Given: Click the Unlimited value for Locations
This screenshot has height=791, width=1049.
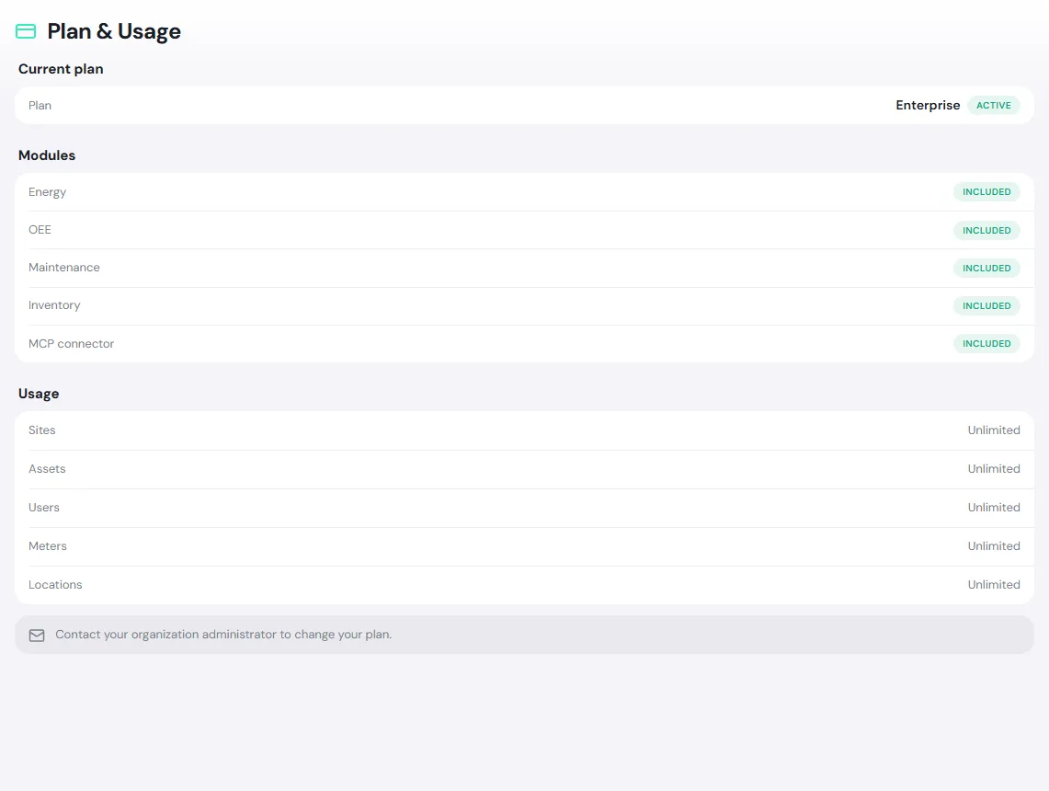Looking at the screenshot, I should tap(994, 584).
